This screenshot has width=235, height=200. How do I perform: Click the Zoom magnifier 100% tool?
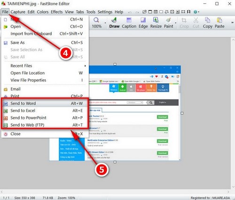tap(96, 23)
